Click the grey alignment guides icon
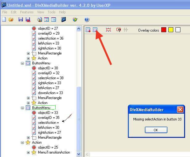 [x=126, y=30]
